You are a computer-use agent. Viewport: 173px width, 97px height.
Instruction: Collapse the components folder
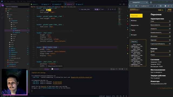pos(14,21)
